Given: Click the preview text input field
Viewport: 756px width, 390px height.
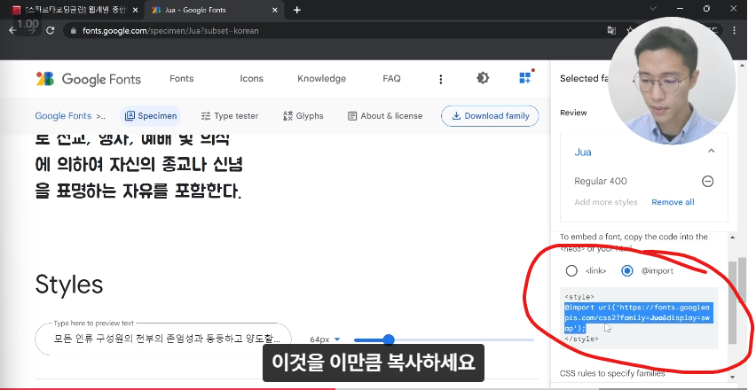Looking at the screenshot, I should [x=163, y=339].
